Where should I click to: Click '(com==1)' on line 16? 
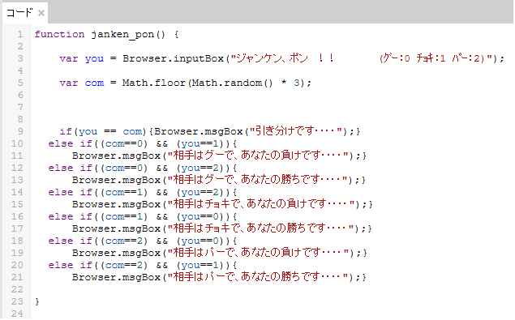pyautogui.click(x=124, y=216)
